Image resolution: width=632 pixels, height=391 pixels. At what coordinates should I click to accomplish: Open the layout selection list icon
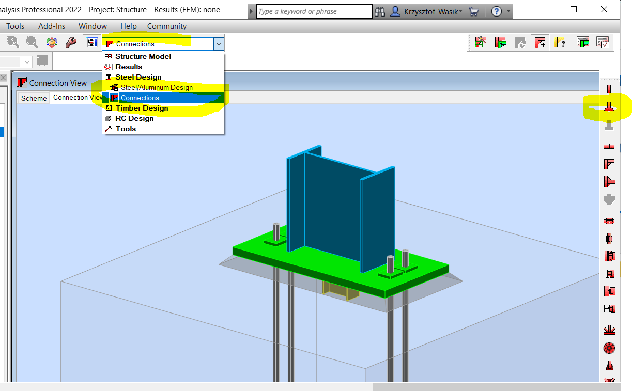[91, 43]
